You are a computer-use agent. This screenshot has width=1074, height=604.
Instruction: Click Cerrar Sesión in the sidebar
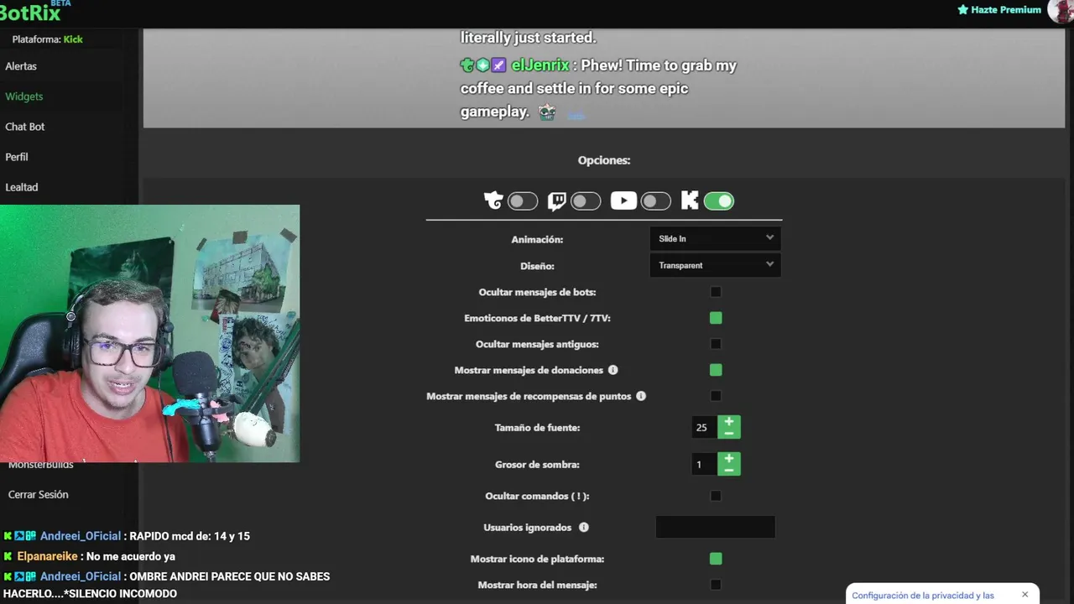tap(39, 495)
